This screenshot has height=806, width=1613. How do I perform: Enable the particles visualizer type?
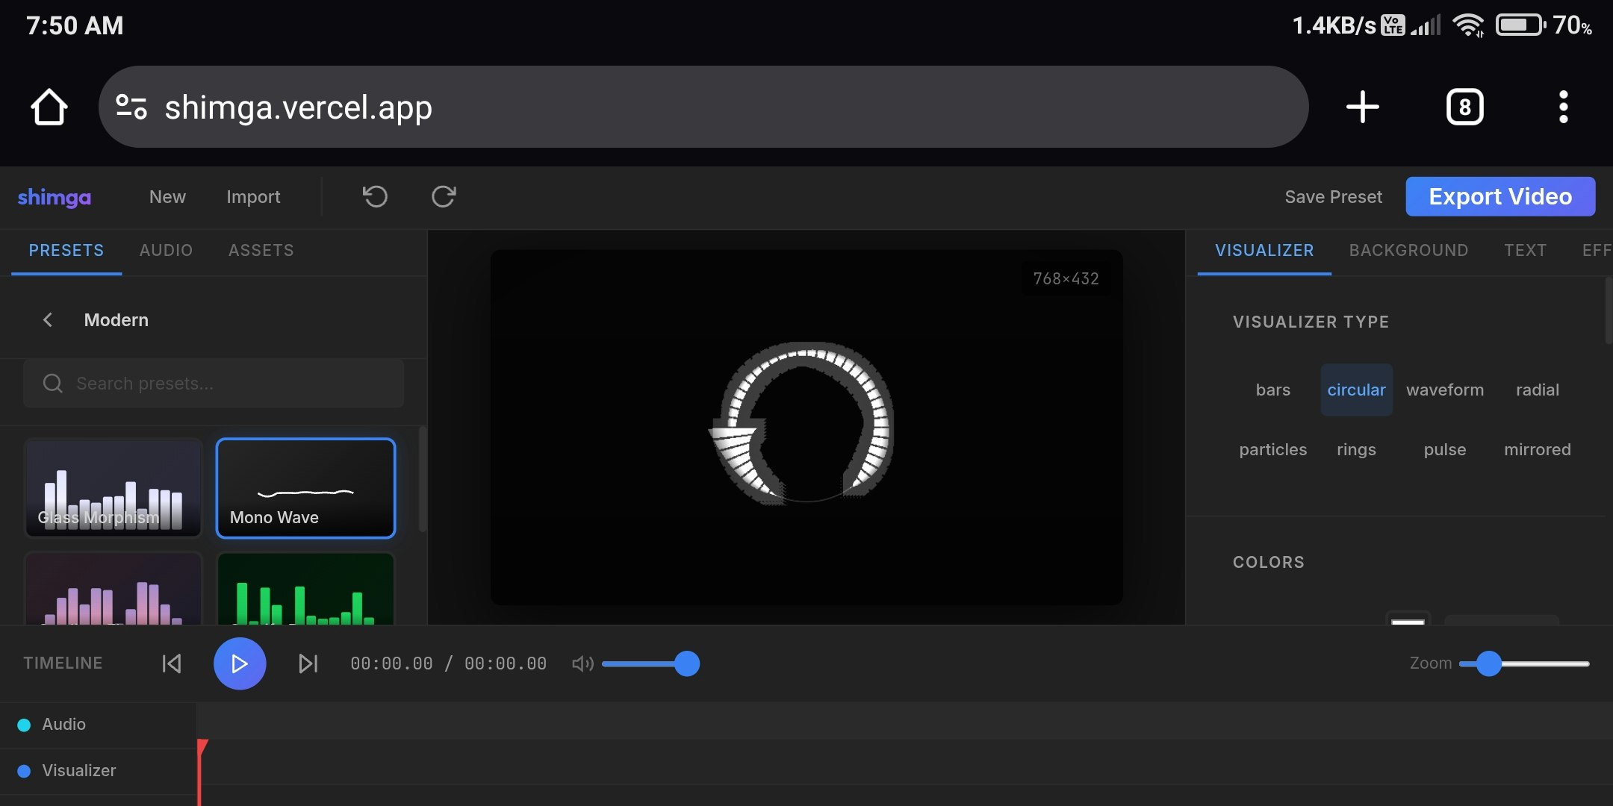click(x=1272, y=449)
